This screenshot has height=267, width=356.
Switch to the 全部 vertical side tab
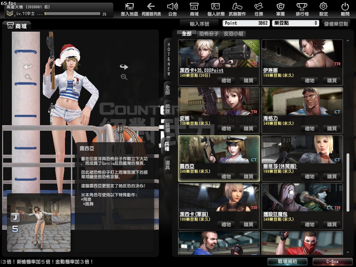pos(168,90)
